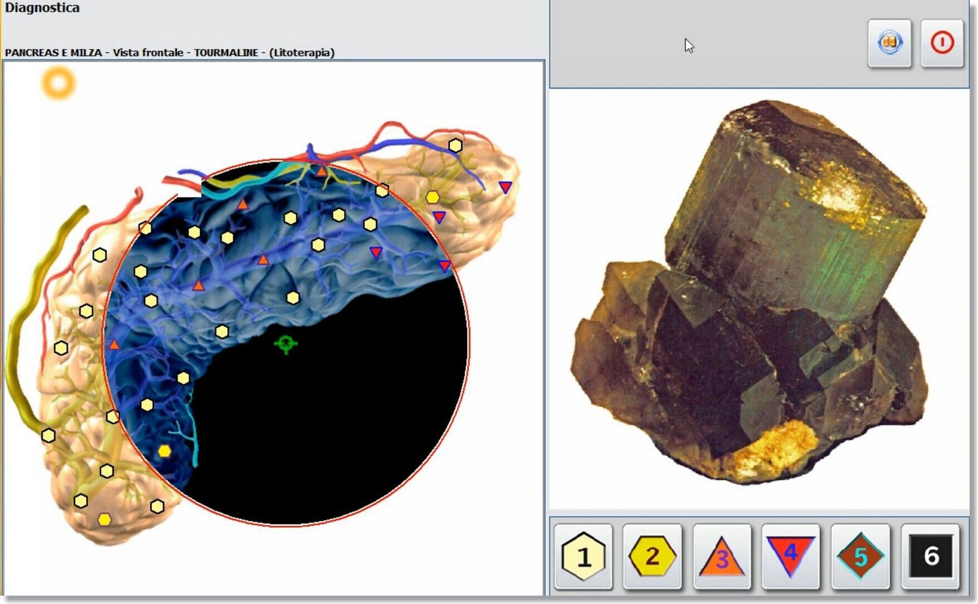The height and width of the screenshot is (604, 978).
Task: Select the red inverted triangle level 4 button
Action: click(791, 556)
